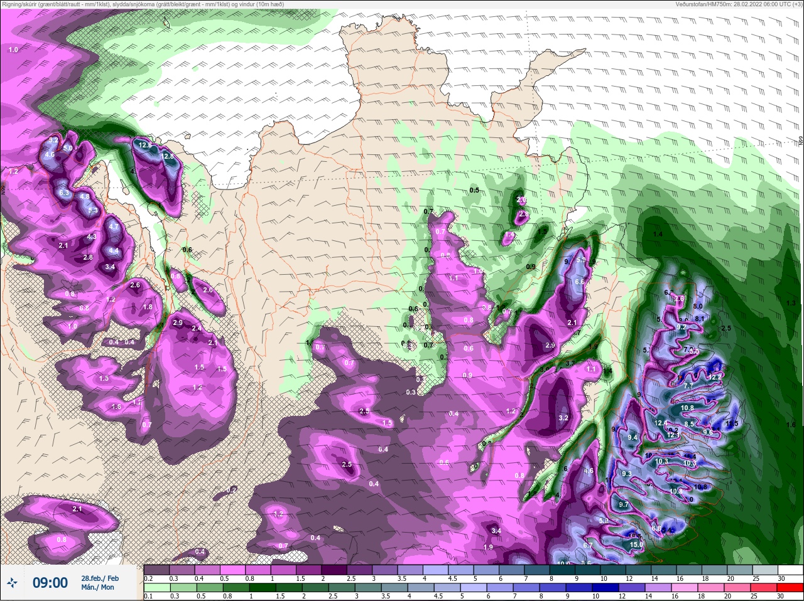Screen dimensions: 804x601
Task: Click the 3.2 snowfall value on the map
Action: click(563, 418)
